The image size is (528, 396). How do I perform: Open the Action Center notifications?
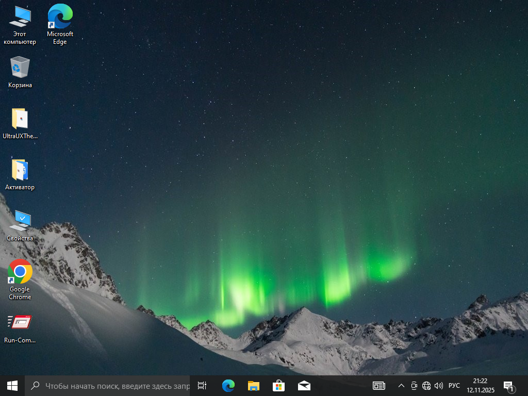[508, 385]
